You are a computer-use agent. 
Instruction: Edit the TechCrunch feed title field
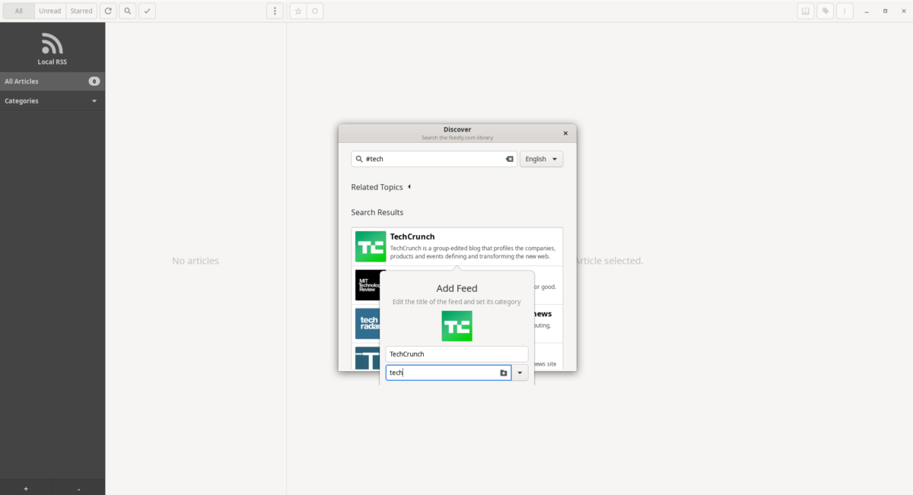(456, 354)
